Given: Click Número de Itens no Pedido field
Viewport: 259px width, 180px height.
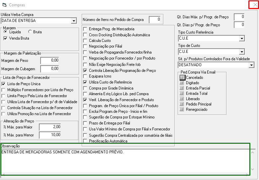Looking at the screenshot, I should click(155, 20).
